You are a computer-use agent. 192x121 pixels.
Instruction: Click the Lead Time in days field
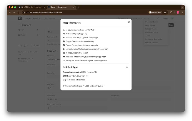click(x=77, y=108)
